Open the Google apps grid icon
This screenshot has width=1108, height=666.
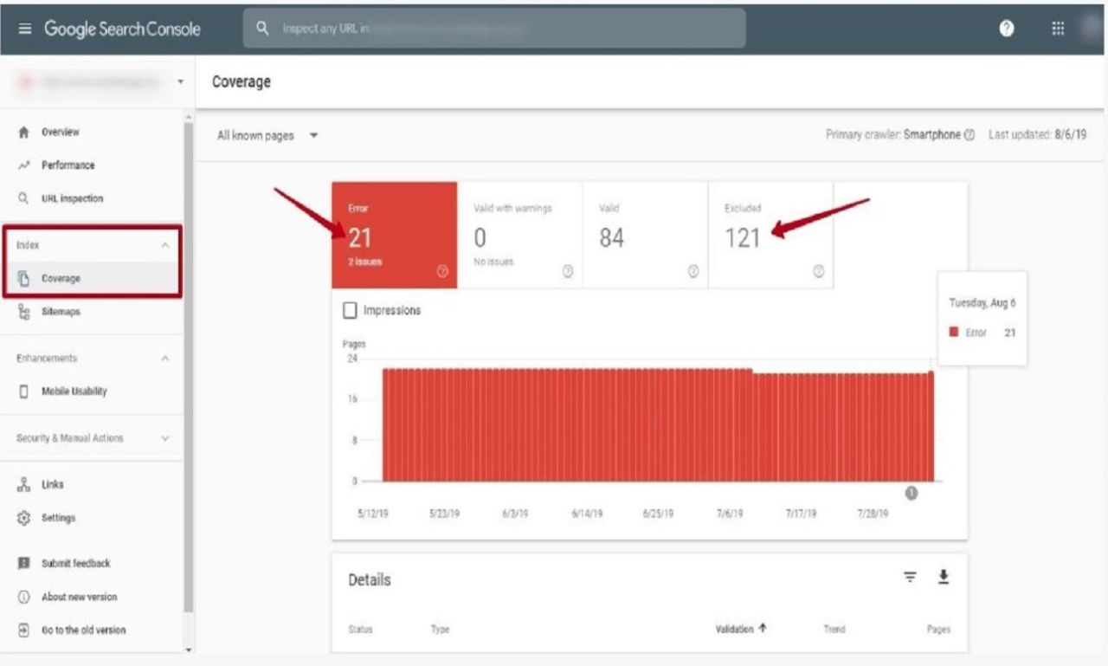(x=1058, y=29)
